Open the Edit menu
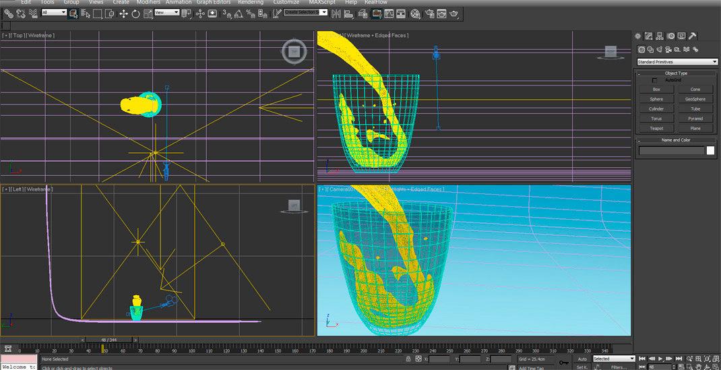 26,2
